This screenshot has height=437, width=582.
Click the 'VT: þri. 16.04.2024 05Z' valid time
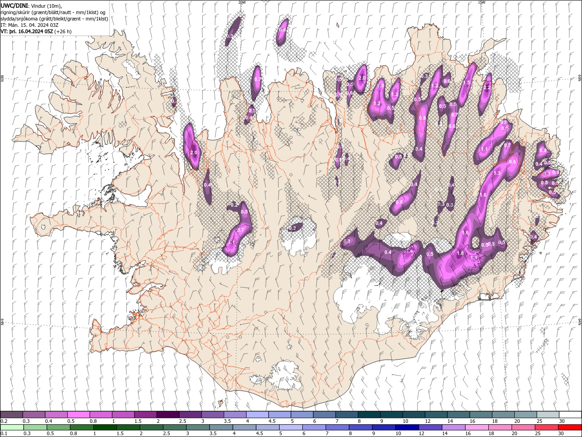point(26,31)
